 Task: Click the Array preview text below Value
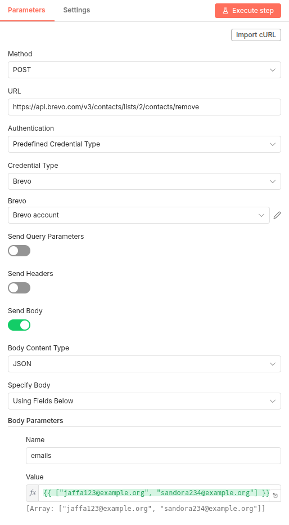click(x=145, y=509)
